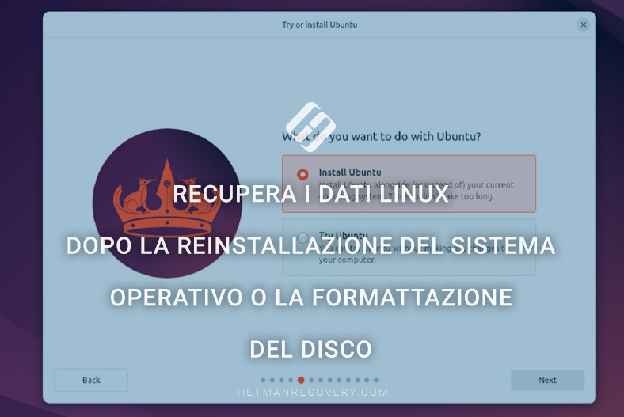Click the Ubuntu crown mascot image
The width and height of the screenshot is (624, 417).
(x=167, y=203)
